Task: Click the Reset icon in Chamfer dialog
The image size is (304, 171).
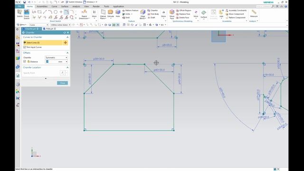Action: 65,33
